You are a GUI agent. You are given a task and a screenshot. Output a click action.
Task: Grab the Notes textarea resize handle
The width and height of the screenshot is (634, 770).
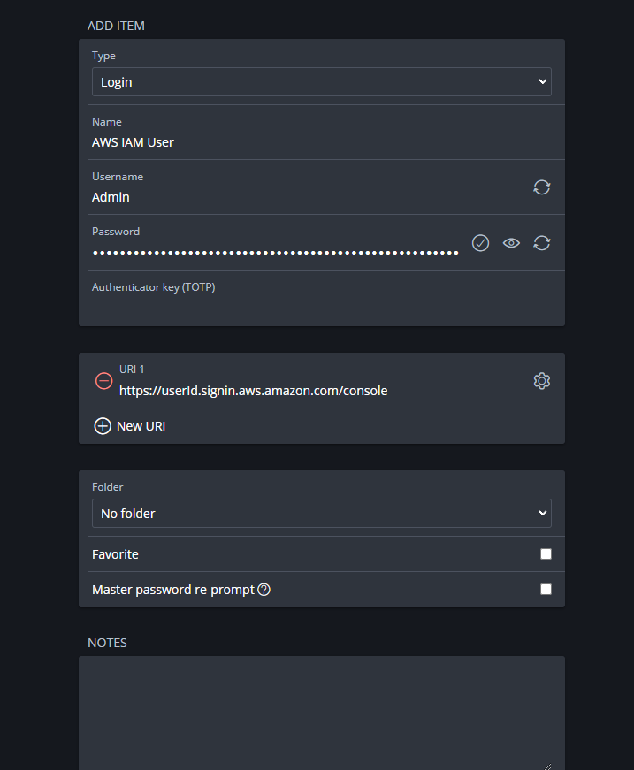pos(547,766)
